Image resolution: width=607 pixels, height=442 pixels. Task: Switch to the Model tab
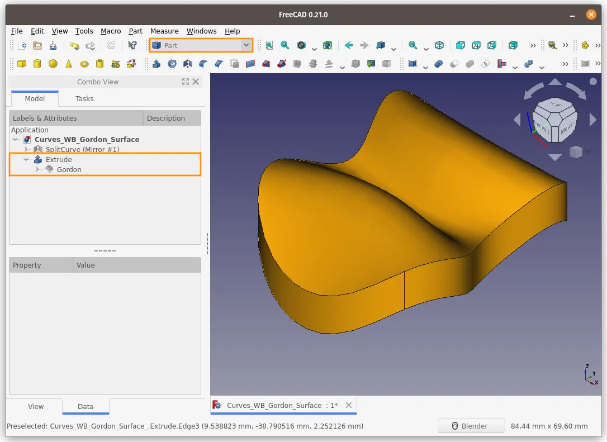(x=35, y=99)
